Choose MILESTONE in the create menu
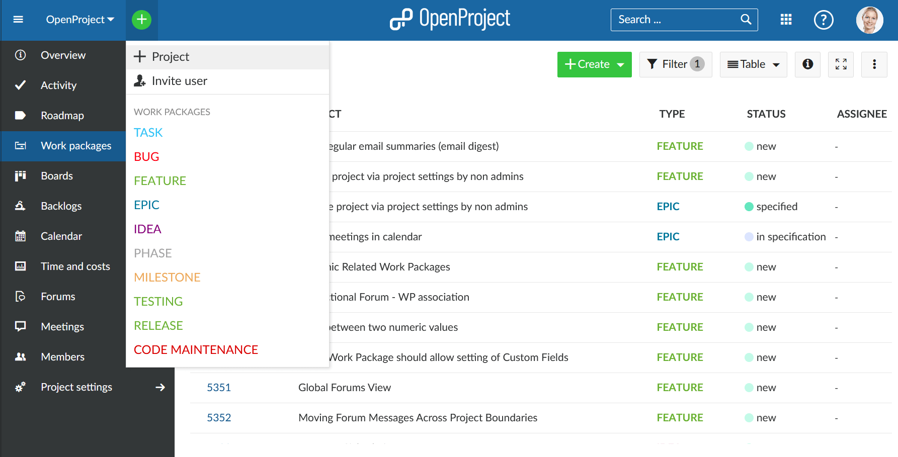Screen dimensions: 898x457 pos(167,278)
